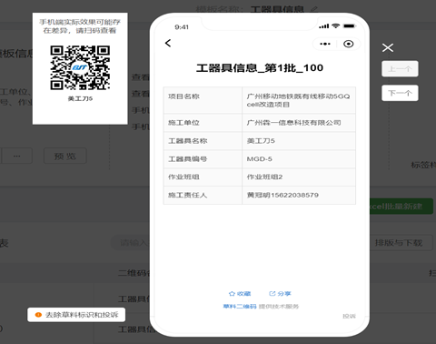
Task: Click the scan hint text 请扫码查看
Action: [96, 31]
